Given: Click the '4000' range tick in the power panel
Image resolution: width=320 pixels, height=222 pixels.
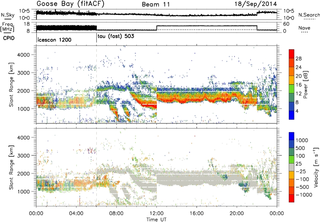Looking at the screenshot, I should [23, 55].
